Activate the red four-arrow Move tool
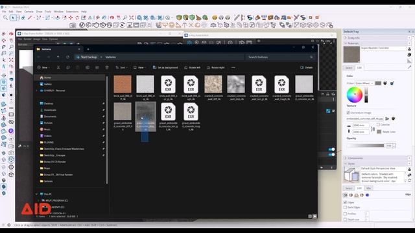 [x=71, y=17]
